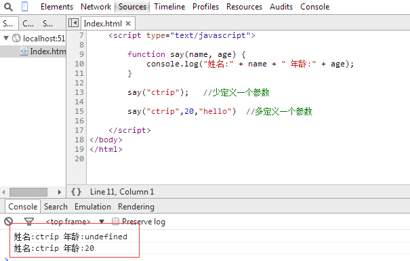Click the 'function' keyword on line 9
The image size is (410, 261).
(x=146, y=54)
